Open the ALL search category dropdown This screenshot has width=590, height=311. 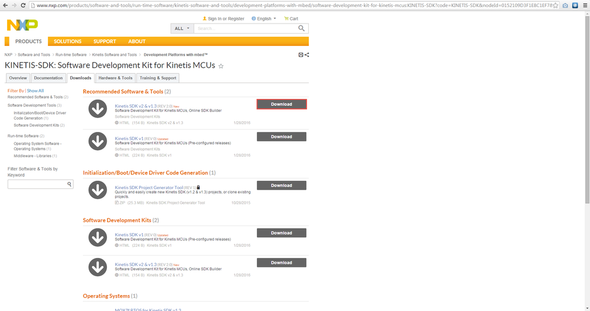tap(182, 28)
